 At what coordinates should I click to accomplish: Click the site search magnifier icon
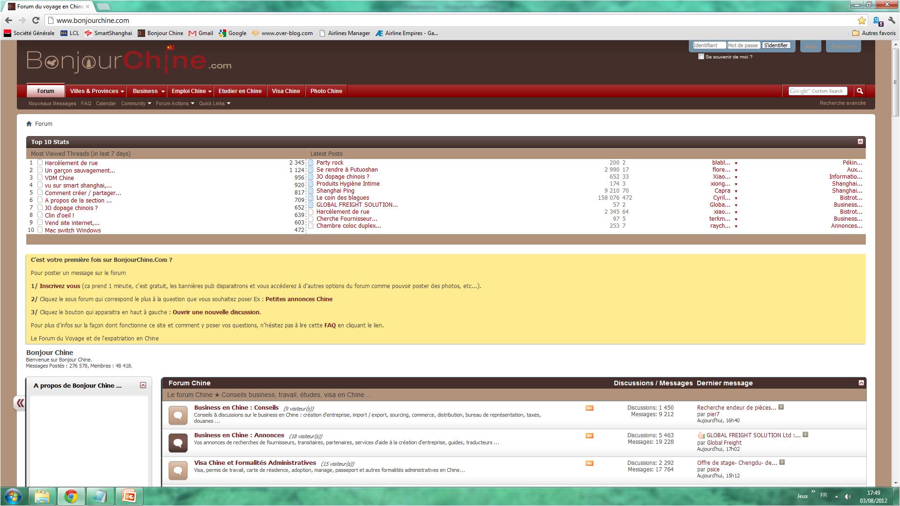click(x=859, y=91)
